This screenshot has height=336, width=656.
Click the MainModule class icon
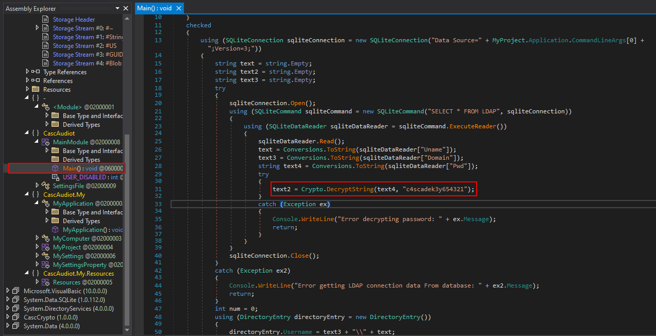(x=45, y=142)
